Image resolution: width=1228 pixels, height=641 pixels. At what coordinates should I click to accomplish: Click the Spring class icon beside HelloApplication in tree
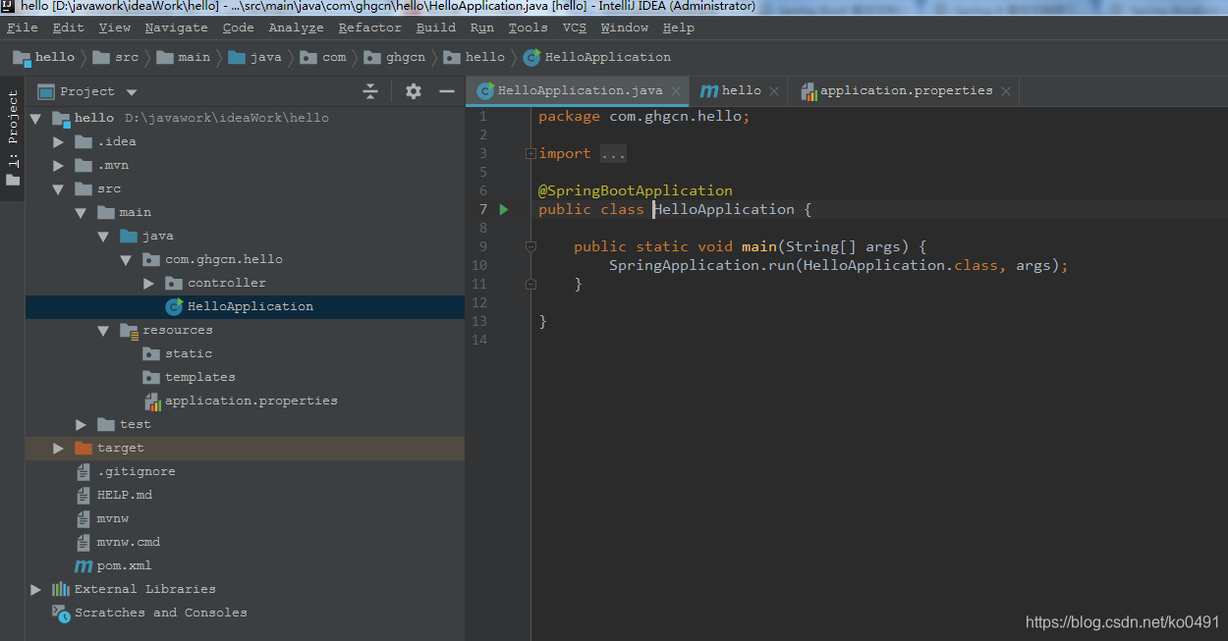coord(174,306)
